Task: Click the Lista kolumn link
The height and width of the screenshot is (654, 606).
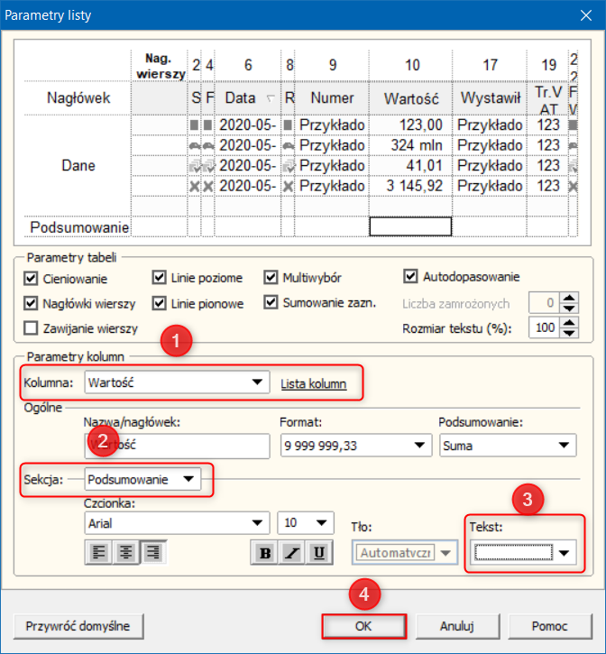Action: pyautogui.click(x=313, y=383)
